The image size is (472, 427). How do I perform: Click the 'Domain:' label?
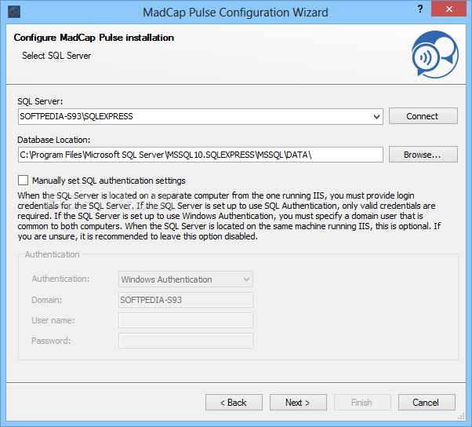point(47,300)
